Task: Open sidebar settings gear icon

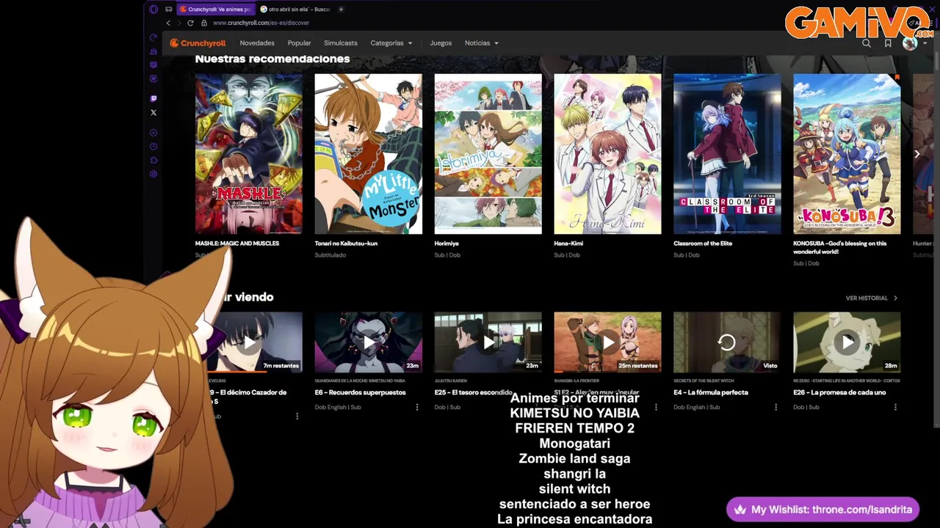Action: pyautogui.click(x=153, y=175)
